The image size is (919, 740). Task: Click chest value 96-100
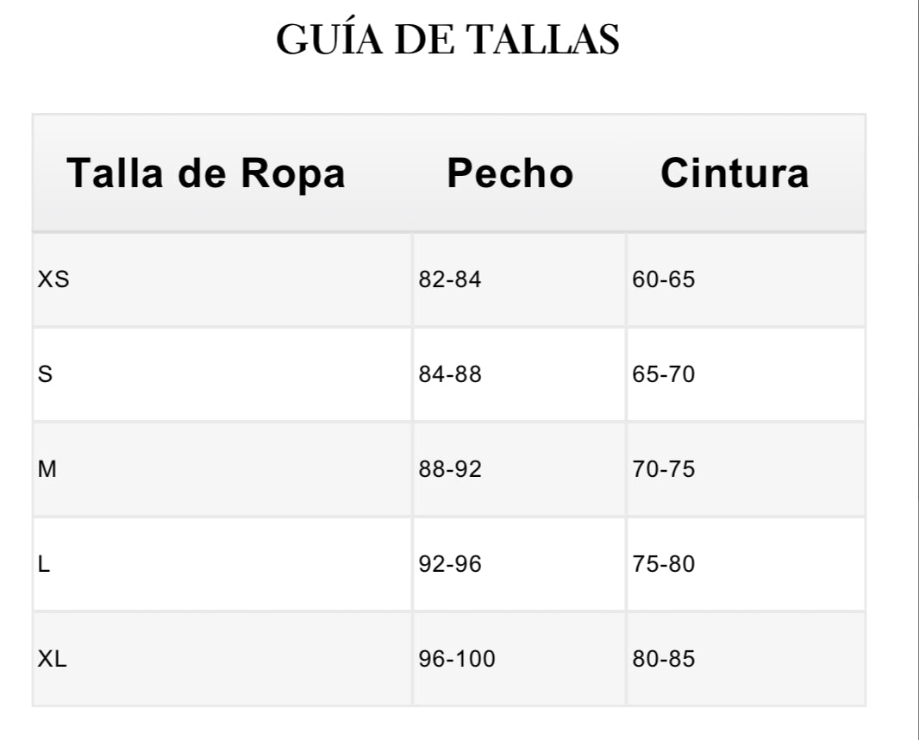(457, 660)
